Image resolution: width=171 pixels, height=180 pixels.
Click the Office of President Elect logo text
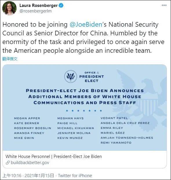point(92,77)
